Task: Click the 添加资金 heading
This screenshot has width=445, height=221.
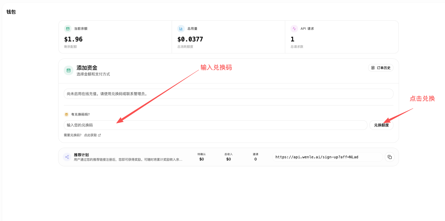Action: 87,68
